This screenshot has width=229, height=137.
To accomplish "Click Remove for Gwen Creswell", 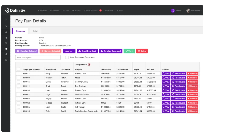I will click(192, 82).
